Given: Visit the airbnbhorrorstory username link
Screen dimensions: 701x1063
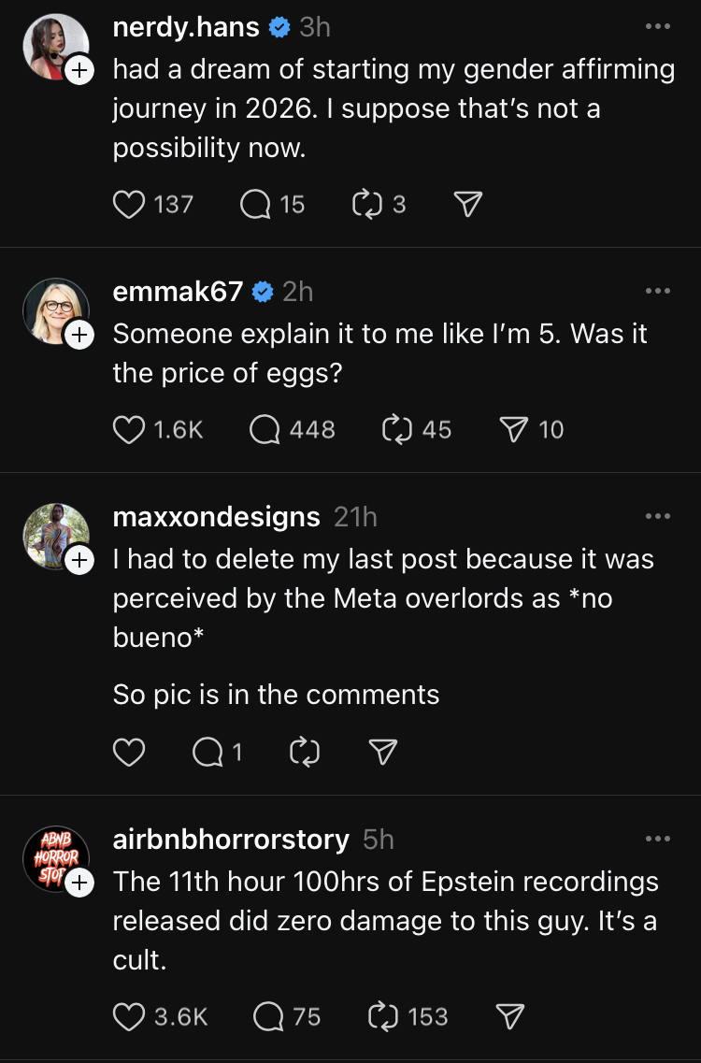Looking at the screenshot, I should 230,839.
